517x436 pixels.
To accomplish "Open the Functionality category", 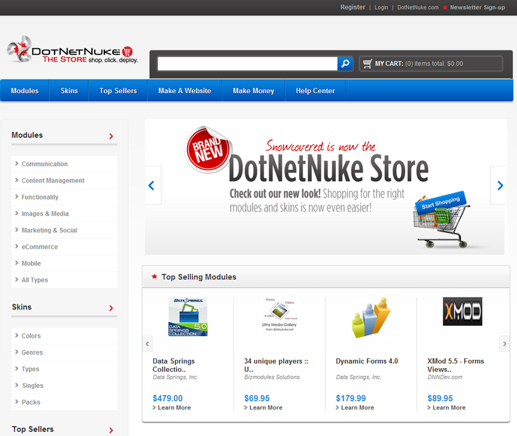I will 64,197.
